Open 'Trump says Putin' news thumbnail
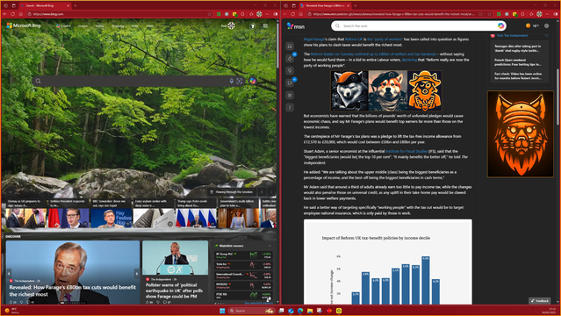Screen dimensions: 561x316 [197, 213]
